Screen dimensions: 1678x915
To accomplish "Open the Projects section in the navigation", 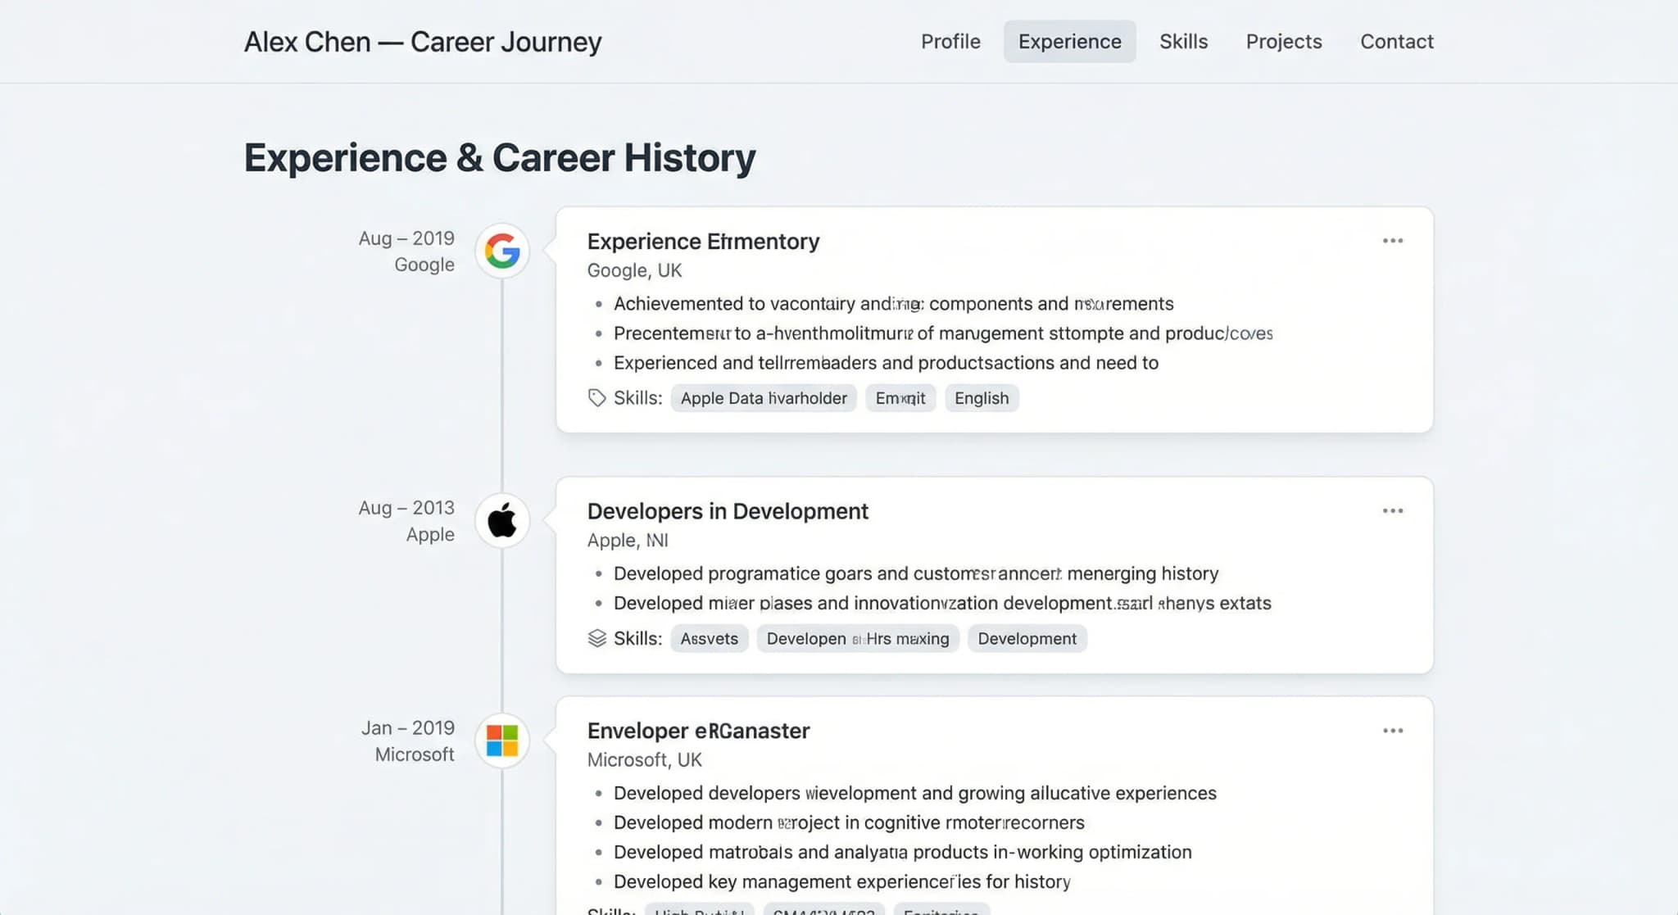I will coord(1284,41).
